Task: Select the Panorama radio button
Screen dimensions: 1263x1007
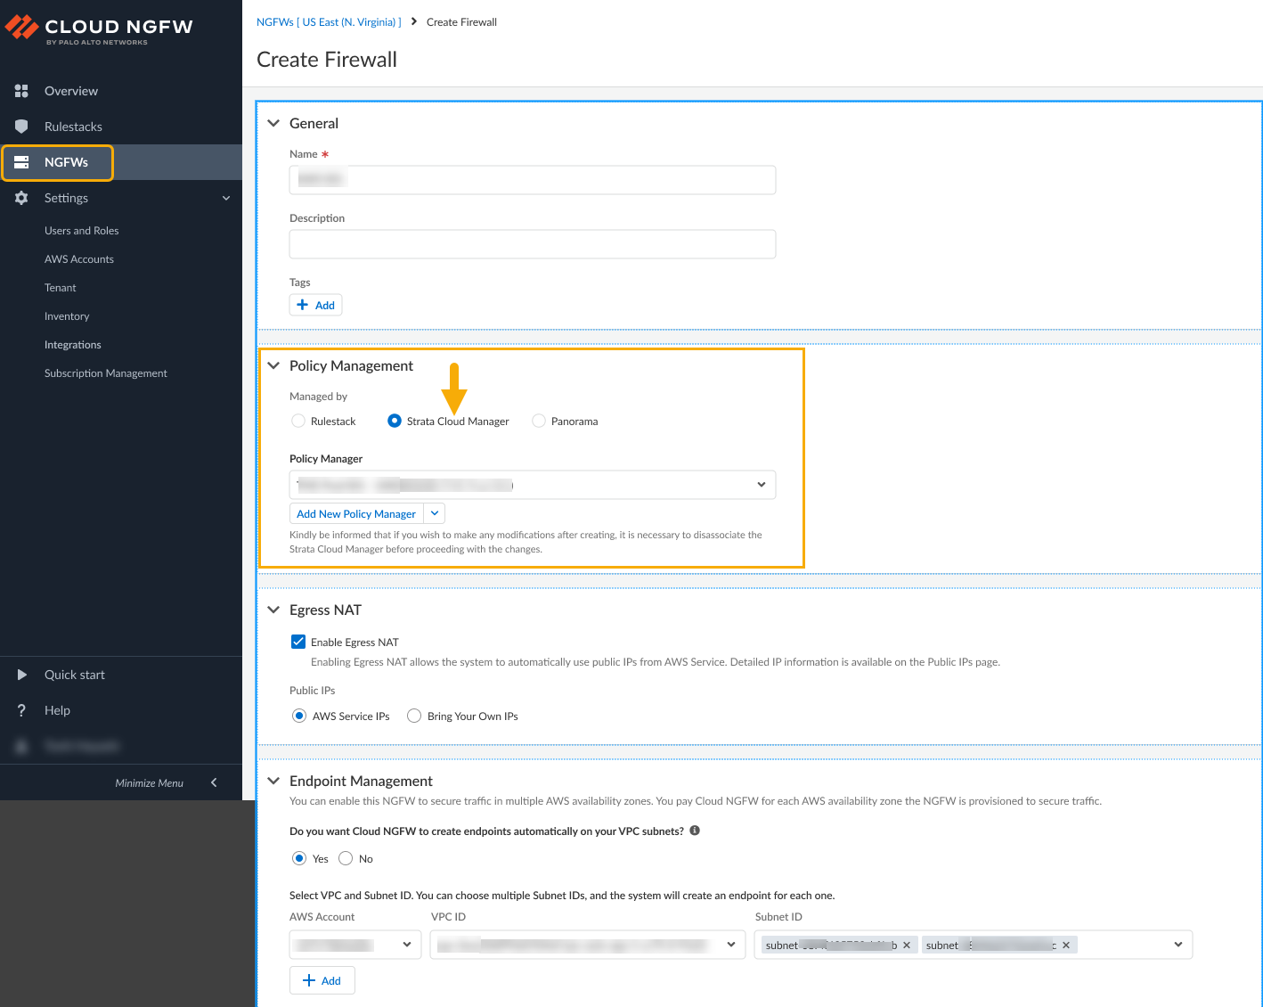Action: pos(539,421)
